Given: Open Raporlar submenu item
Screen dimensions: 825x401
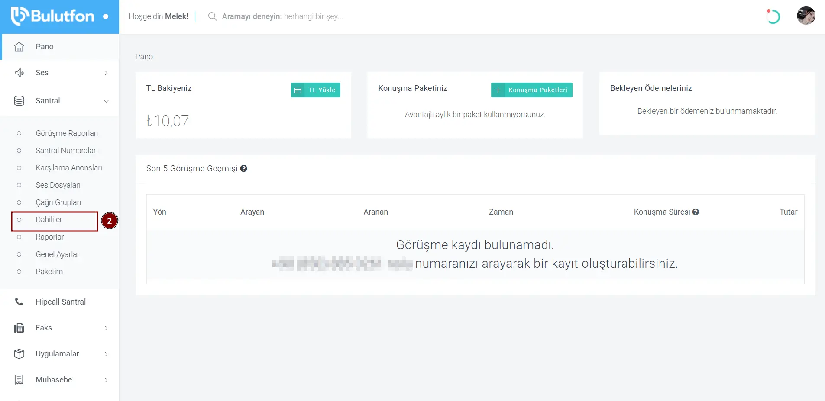Looking at the screenshot, I should pyautogui.click(x=50, y=237).
